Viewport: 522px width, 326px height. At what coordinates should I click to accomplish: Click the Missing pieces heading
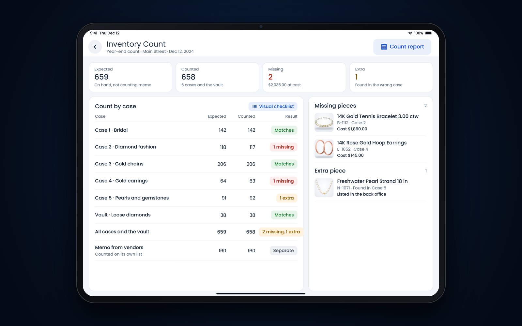click(x=335, y=106)
